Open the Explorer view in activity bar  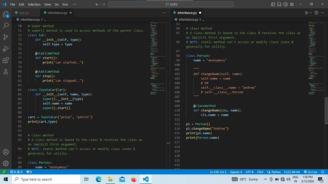tap(6, 14)
